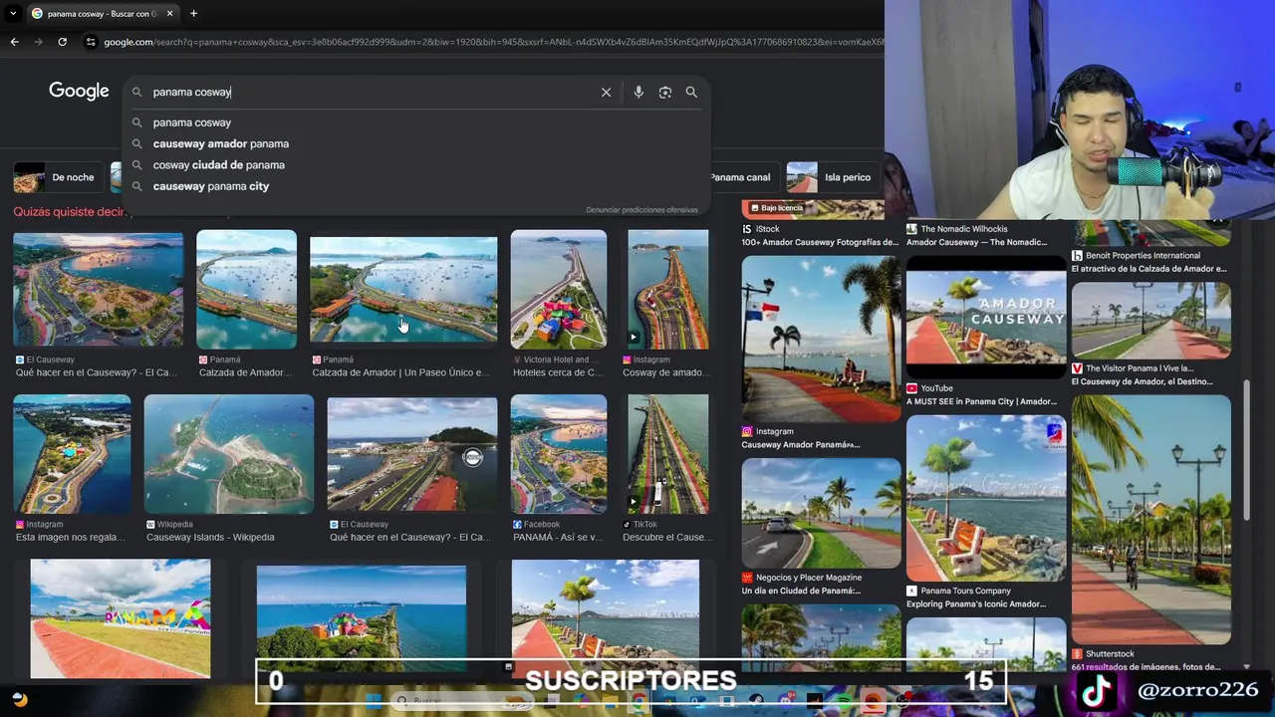Screen dimensions: 1275x717
Task: Open 'Esta imagen nos regala...' Instagram image
Action: click(x=72, y=454)
